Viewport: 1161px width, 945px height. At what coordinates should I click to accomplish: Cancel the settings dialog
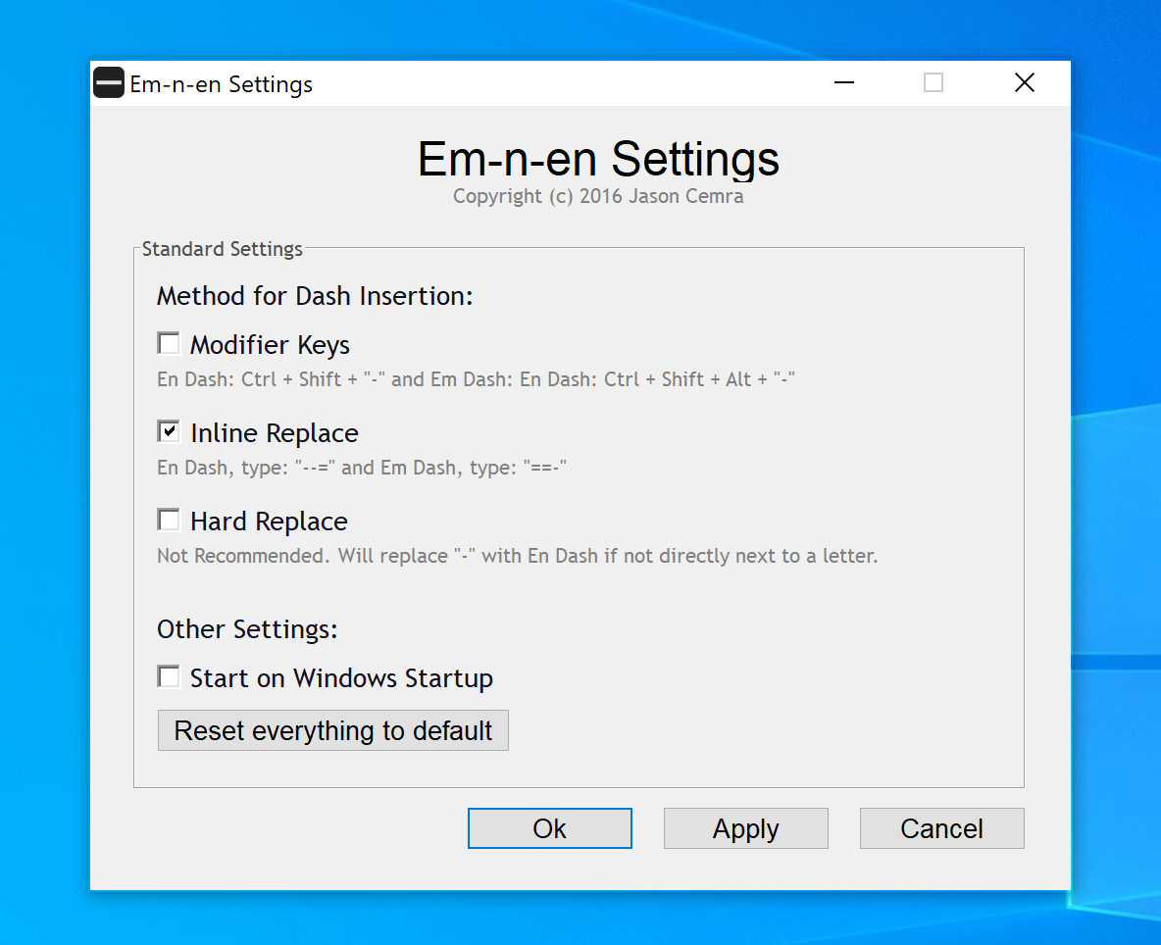point(941,827)
